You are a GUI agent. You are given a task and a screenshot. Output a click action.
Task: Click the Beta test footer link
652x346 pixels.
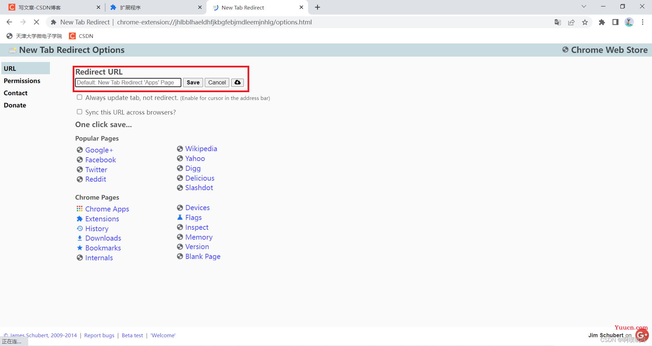coord(132,335)
